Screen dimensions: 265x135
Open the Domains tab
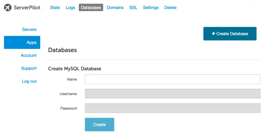click(115, 8)
